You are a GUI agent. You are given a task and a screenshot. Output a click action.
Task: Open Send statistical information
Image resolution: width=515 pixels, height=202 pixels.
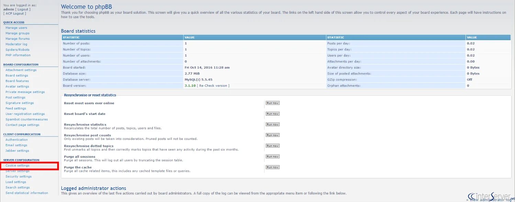27,193
